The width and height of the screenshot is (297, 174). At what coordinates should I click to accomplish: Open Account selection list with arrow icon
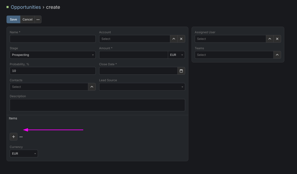click(174, 39)
